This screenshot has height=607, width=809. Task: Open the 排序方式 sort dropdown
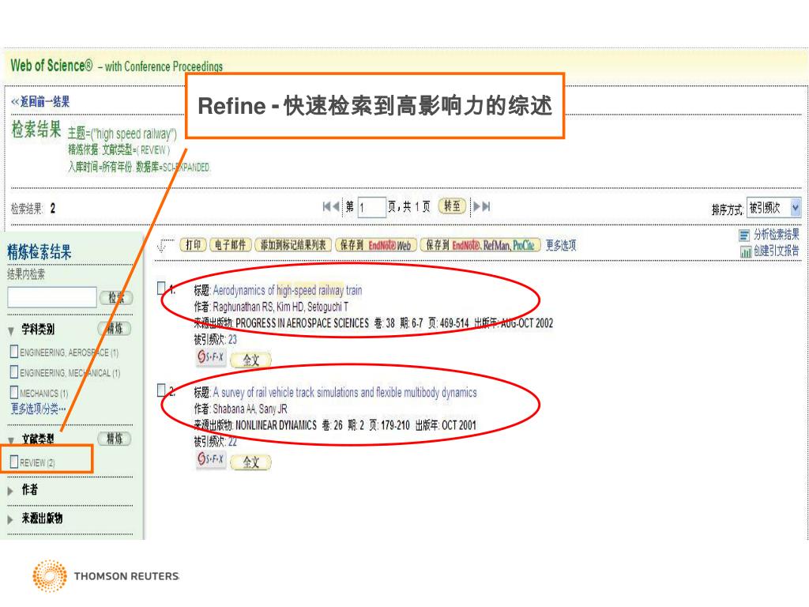(x=773, y=208)
